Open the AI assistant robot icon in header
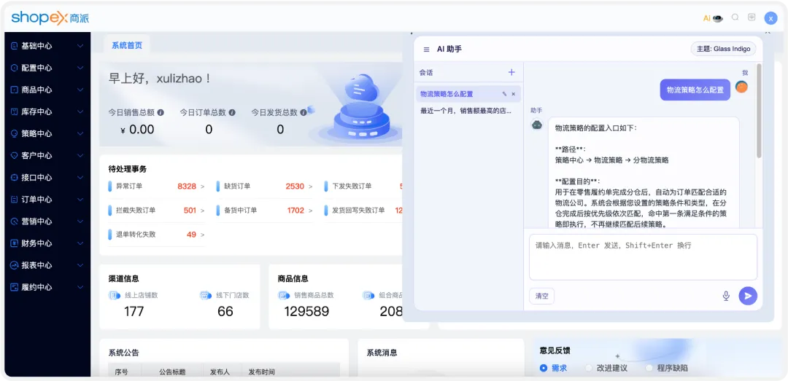Image resolution: width=788 pixels, height=381 pixels. click(x=718, y=18)
